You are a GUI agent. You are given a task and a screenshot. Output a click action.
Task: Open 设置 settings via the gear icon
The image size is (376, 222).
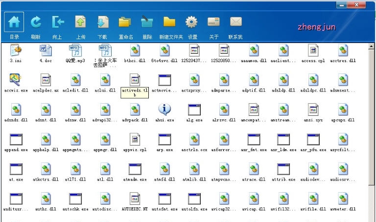pyautogui.click(x=192, y=22)
